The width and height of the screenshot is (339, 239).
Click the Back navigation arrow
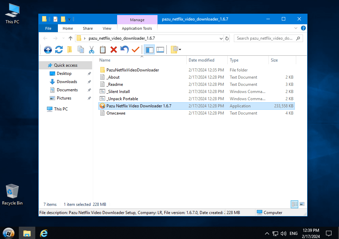46,38
